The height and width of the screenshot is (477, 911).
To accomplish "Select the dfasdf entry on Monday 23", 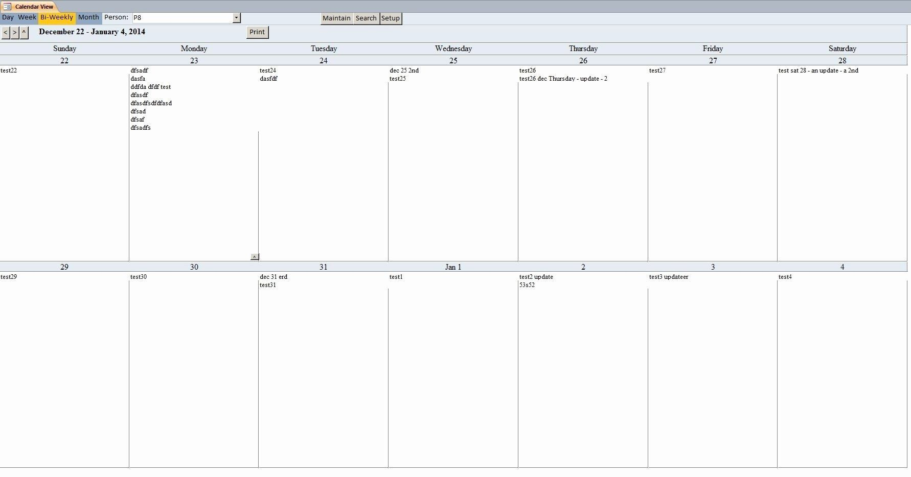I will click(139, 95).
